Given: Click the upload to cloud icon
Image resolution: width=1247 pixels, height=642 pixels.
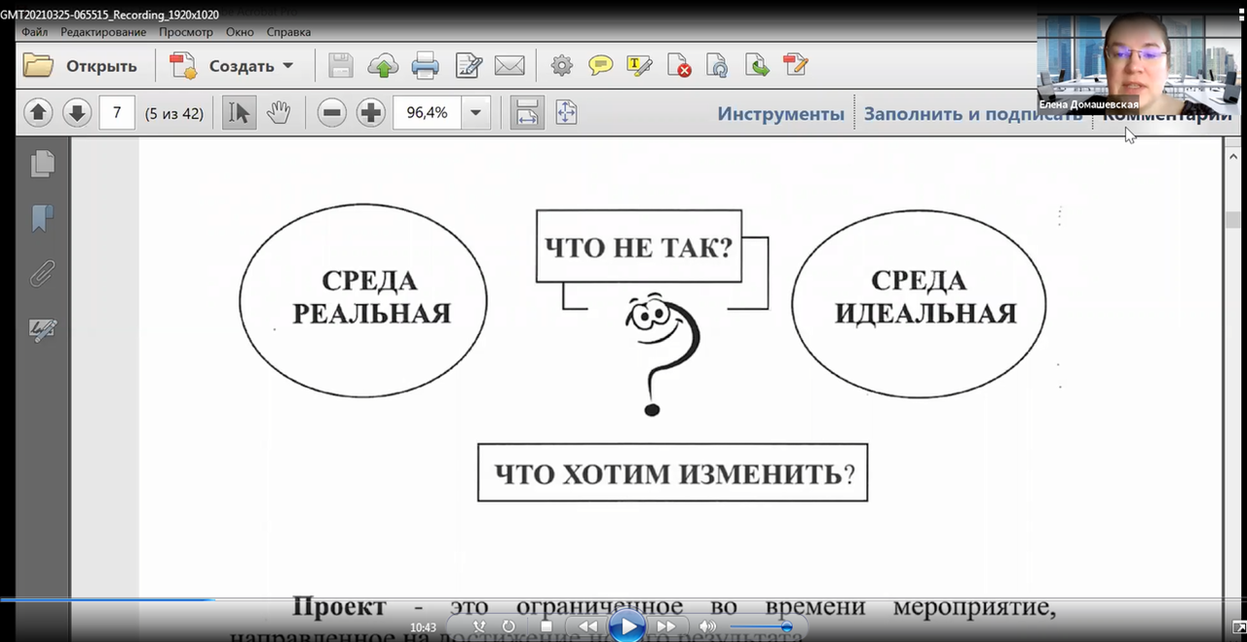Looking at the screenshot, I should click(383, 66).
